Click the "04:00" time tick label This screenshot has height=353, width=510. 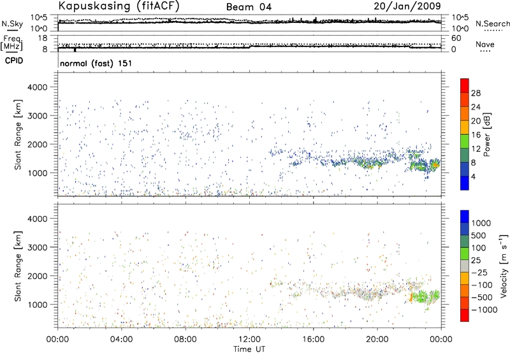pyautogui.click(x=121, y=340)
